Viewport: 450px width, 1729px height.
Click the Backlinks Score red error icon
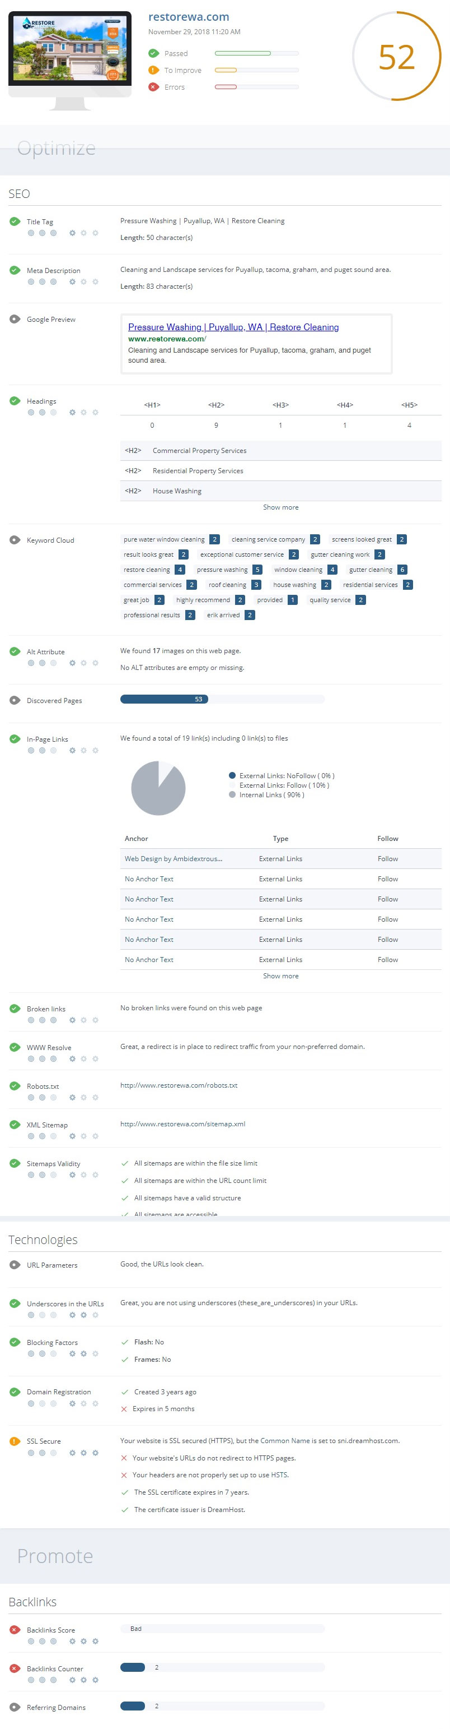15,1630
